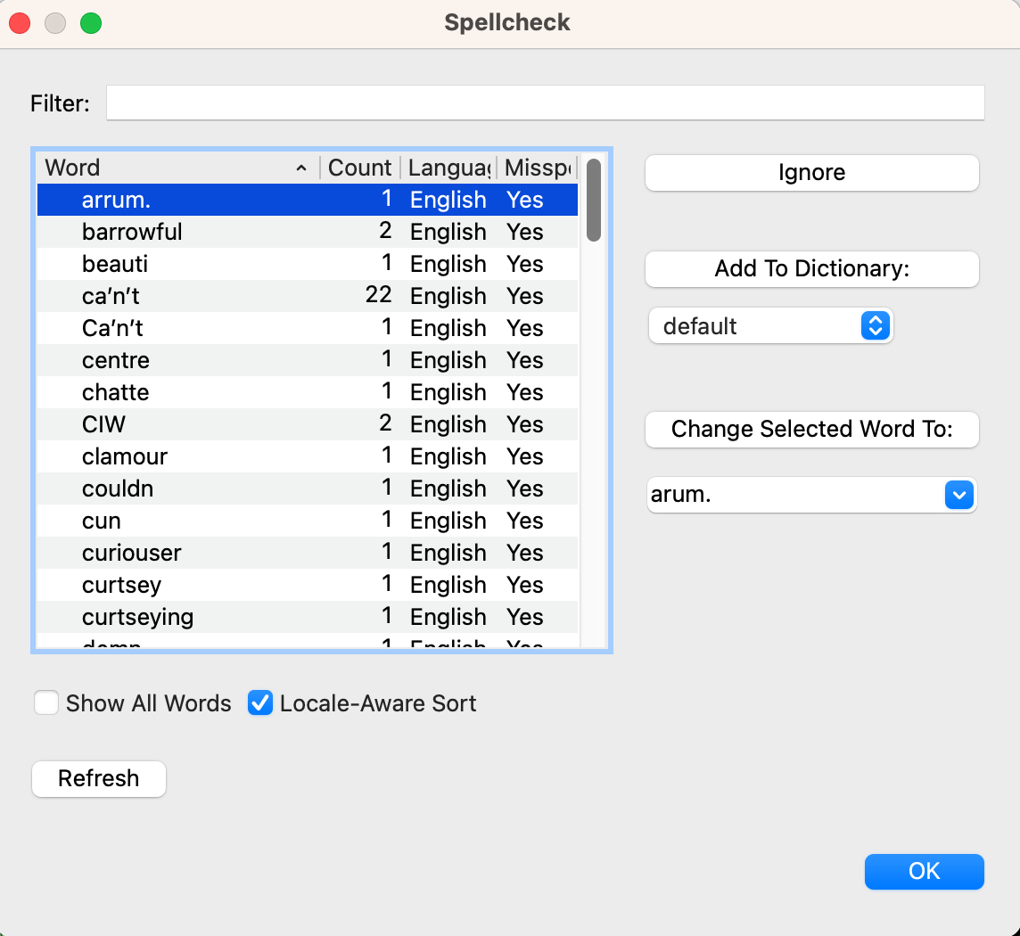Viewport: 1020px width, 936px height.
Task: Click the word list scrollbar thumb
Action: pos(594,200)
